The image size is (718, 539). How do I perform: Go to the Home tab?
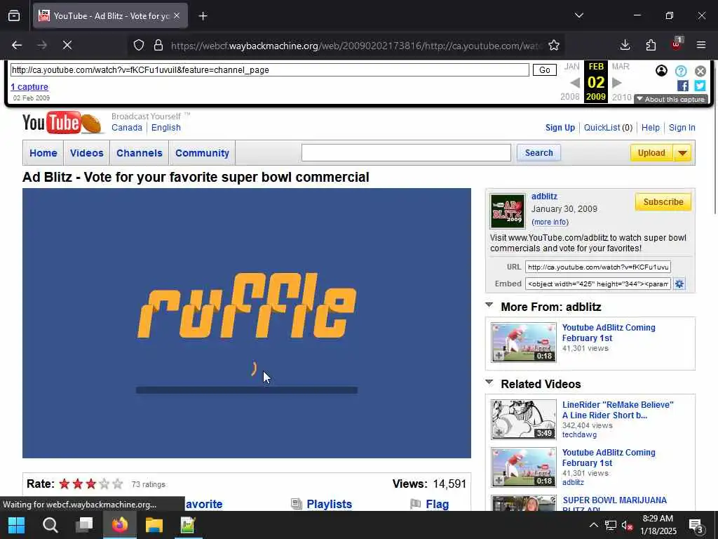click(x=43, y=153)
